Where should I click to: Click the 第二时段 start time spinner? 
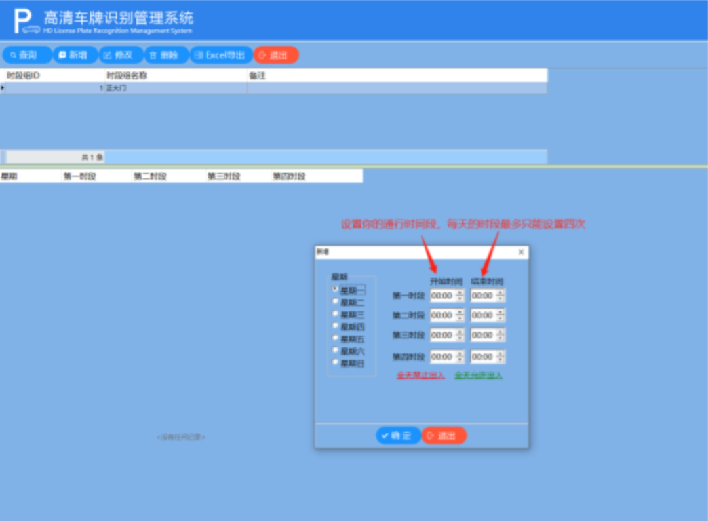[460, 315]
